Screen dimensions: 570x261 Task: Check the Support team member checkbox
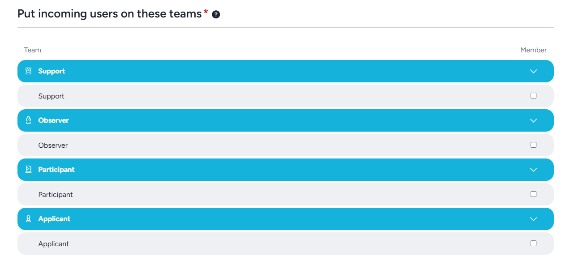point(533,96)
